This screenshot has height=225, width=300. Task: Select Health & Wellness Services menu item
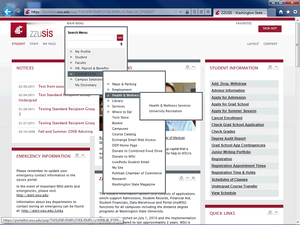tap(170, 105)
